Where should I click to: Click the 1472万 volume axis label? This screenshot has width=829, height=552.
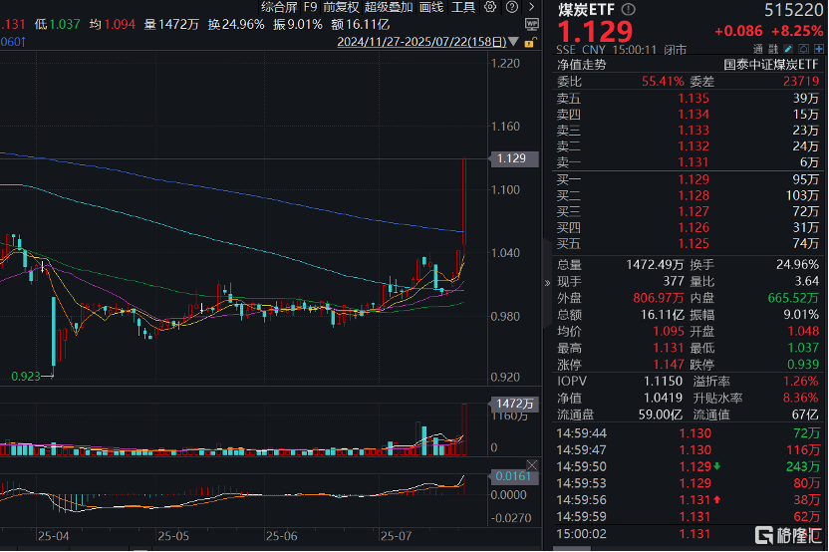click(514, 404)
